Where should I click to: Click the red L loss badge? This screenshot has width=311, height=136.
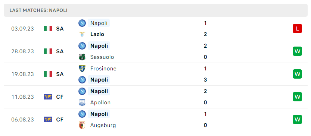click(x=297, y=29)
